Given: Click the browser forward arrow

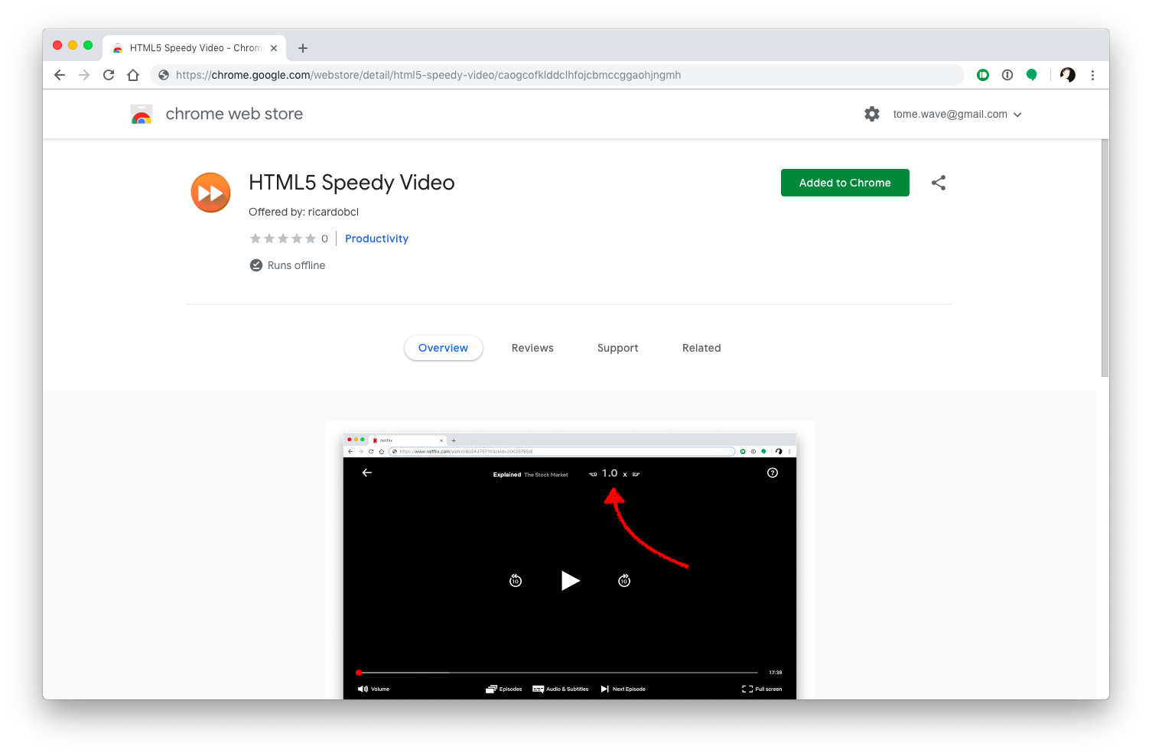Looking at the screenshot, I should [84, 75].
